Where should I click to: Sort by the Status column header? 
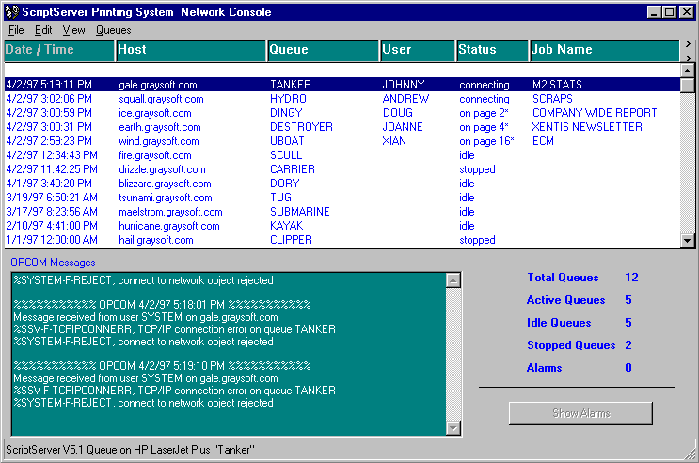pyautogui.click(x=493, y=51)
